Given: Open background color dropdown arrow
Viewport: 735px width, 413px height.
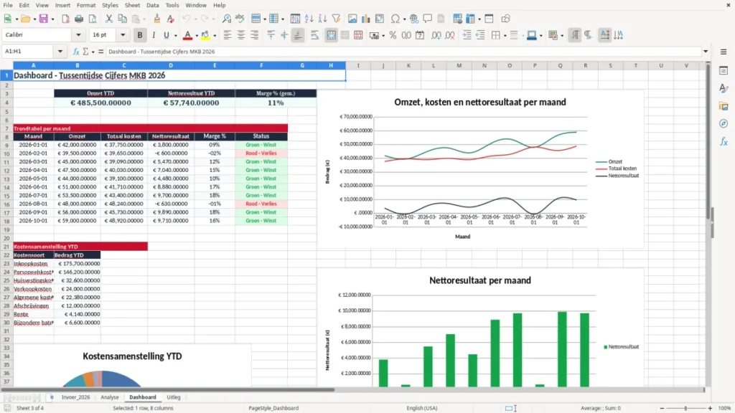Looking at the screenshot, I should [x=215, y=36].
